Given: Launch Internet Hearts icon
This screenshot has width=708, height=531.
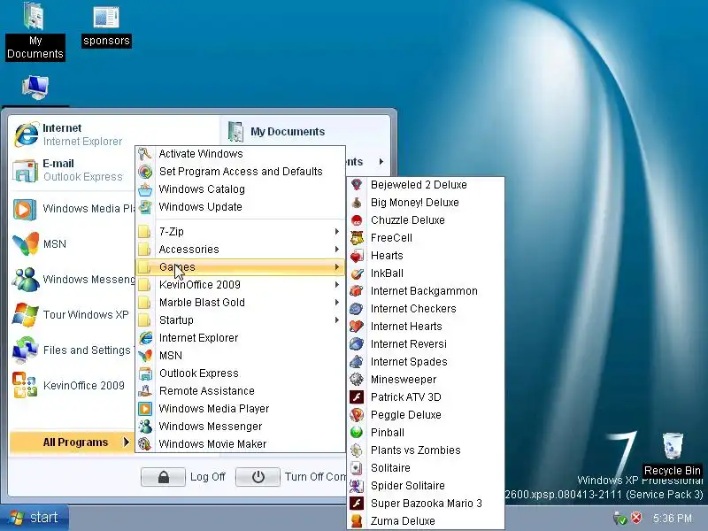Looking at the screenshot, I should click(x=357, y=326).
